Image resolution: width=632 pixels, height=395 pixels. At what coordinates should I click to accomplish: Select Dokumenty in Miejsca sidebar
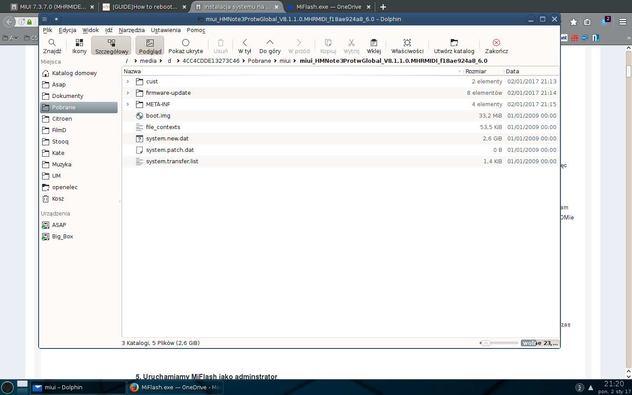click(x=68, y=96)
